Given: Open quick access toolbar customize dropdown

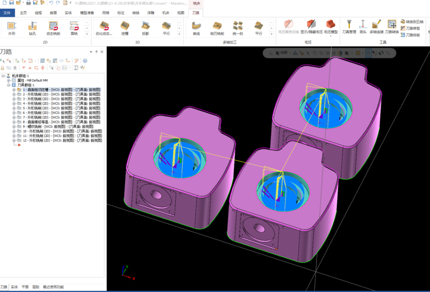Looking at the screenshot, I should point(70,3).
